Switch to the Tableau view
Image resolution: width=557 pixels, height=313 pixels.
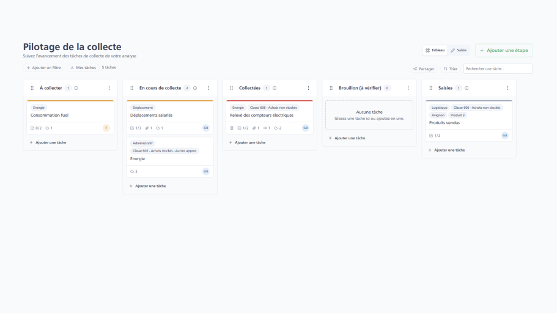(x=435, y=51)
